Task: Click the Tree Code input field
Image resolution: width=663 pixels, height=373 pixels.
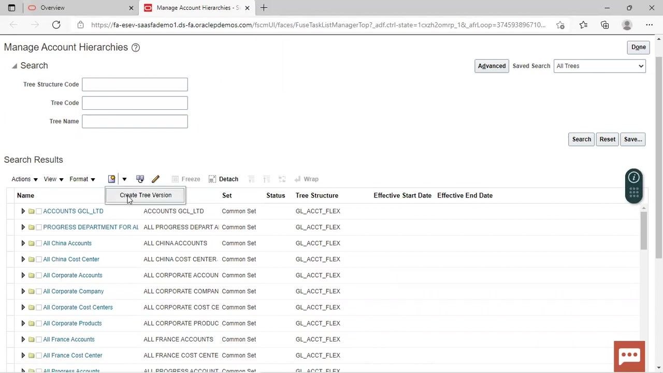Action: point(135,103)
